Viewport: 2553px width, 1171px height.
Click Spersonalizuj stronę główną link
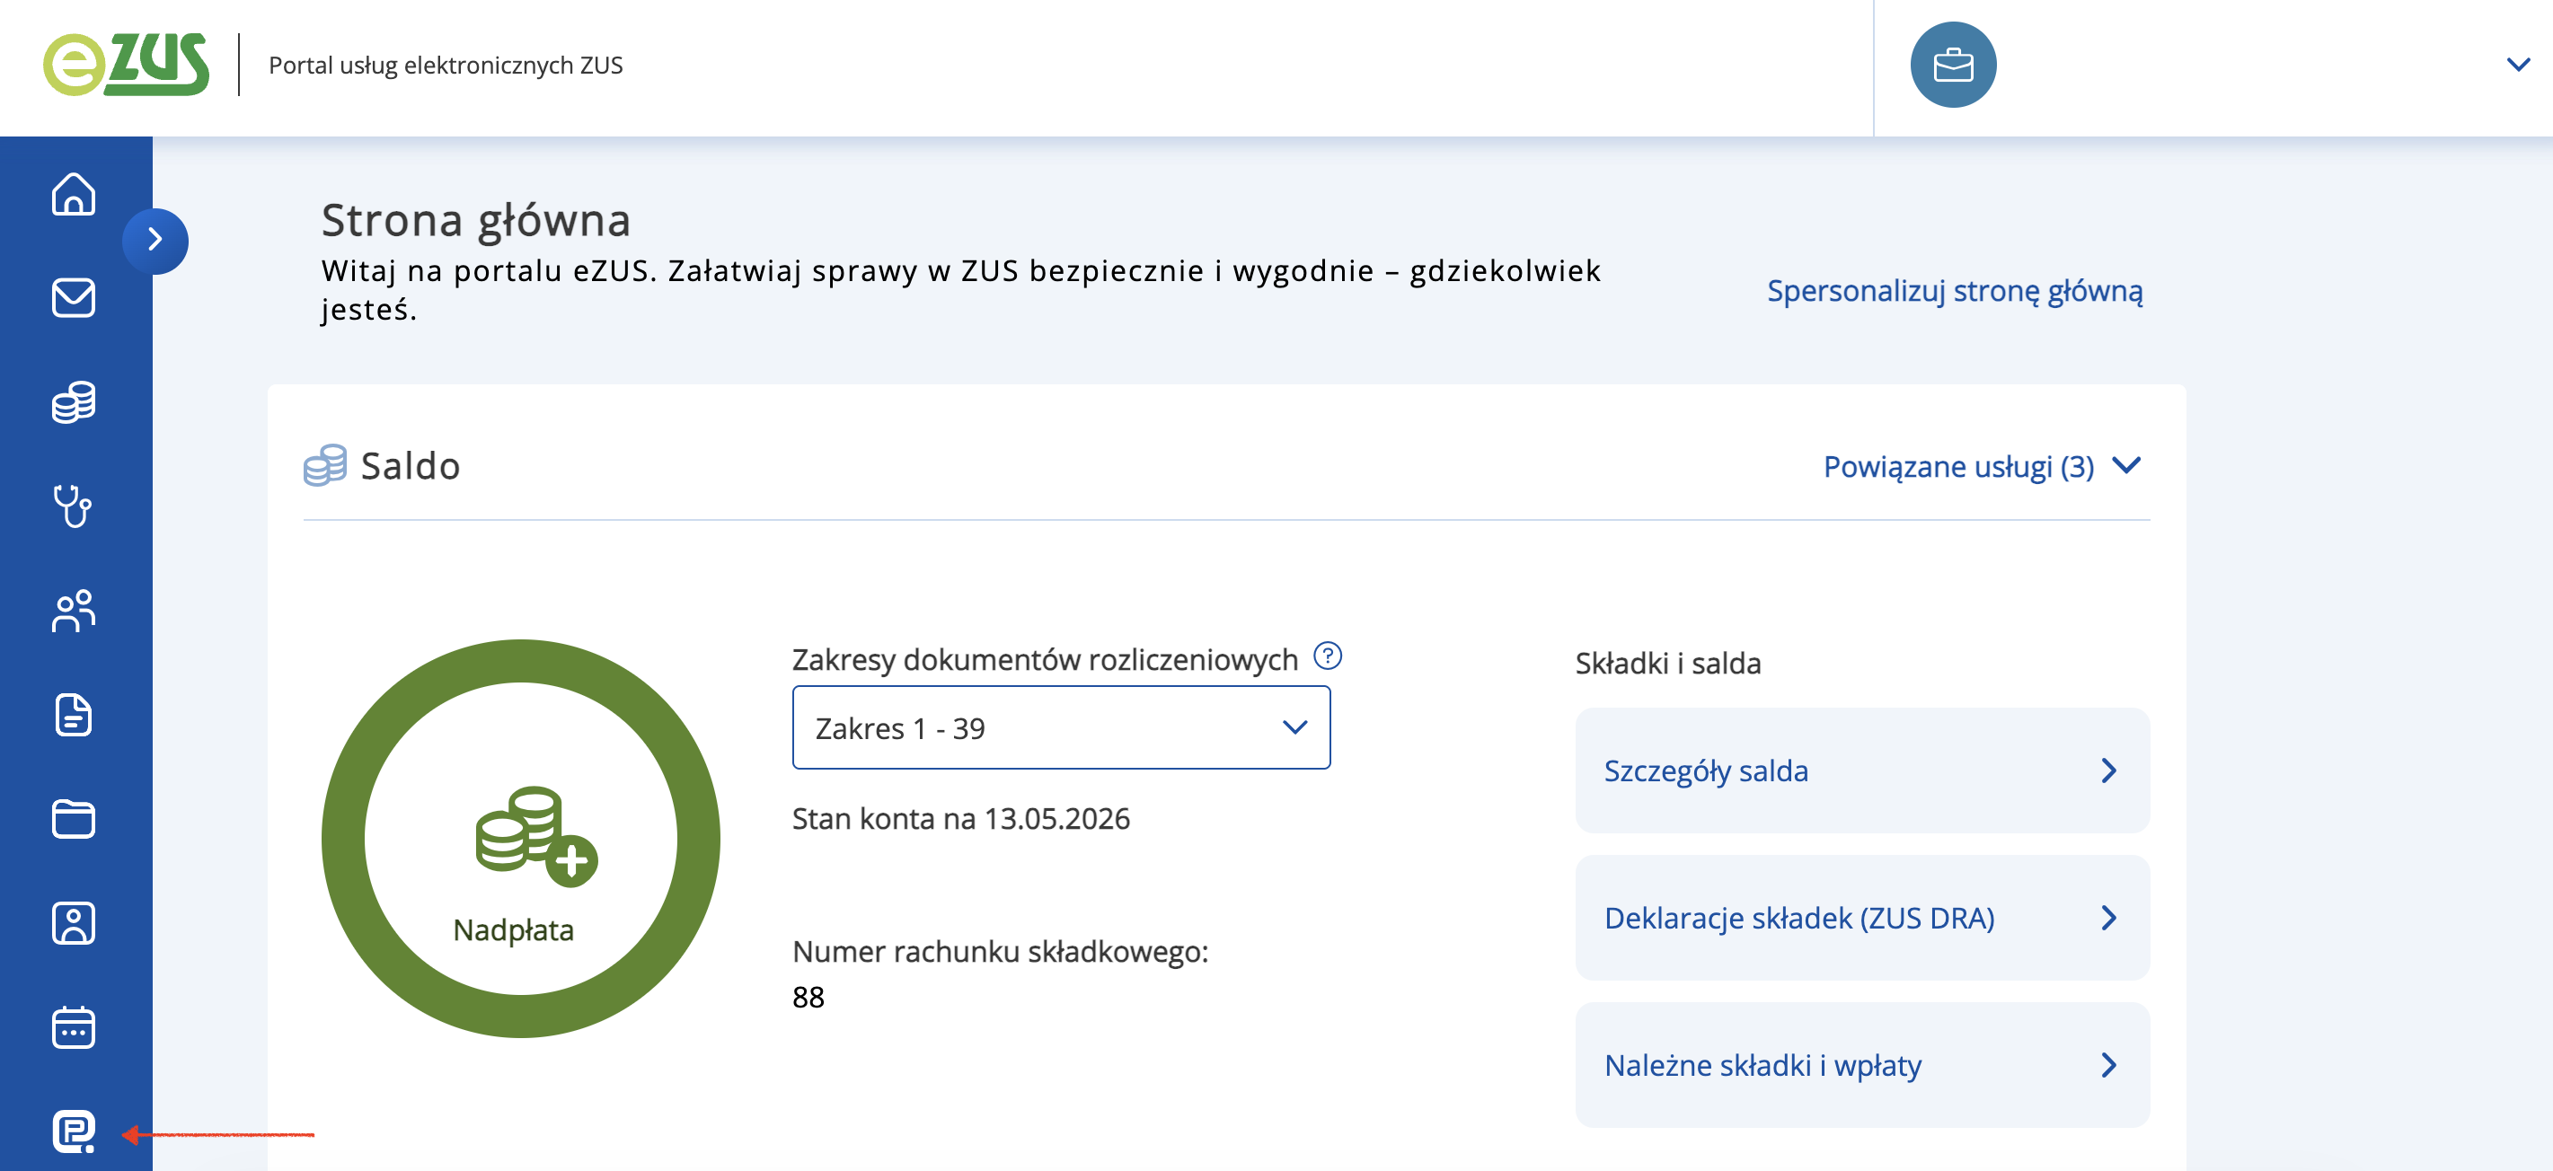click(x=1955, y=291)
